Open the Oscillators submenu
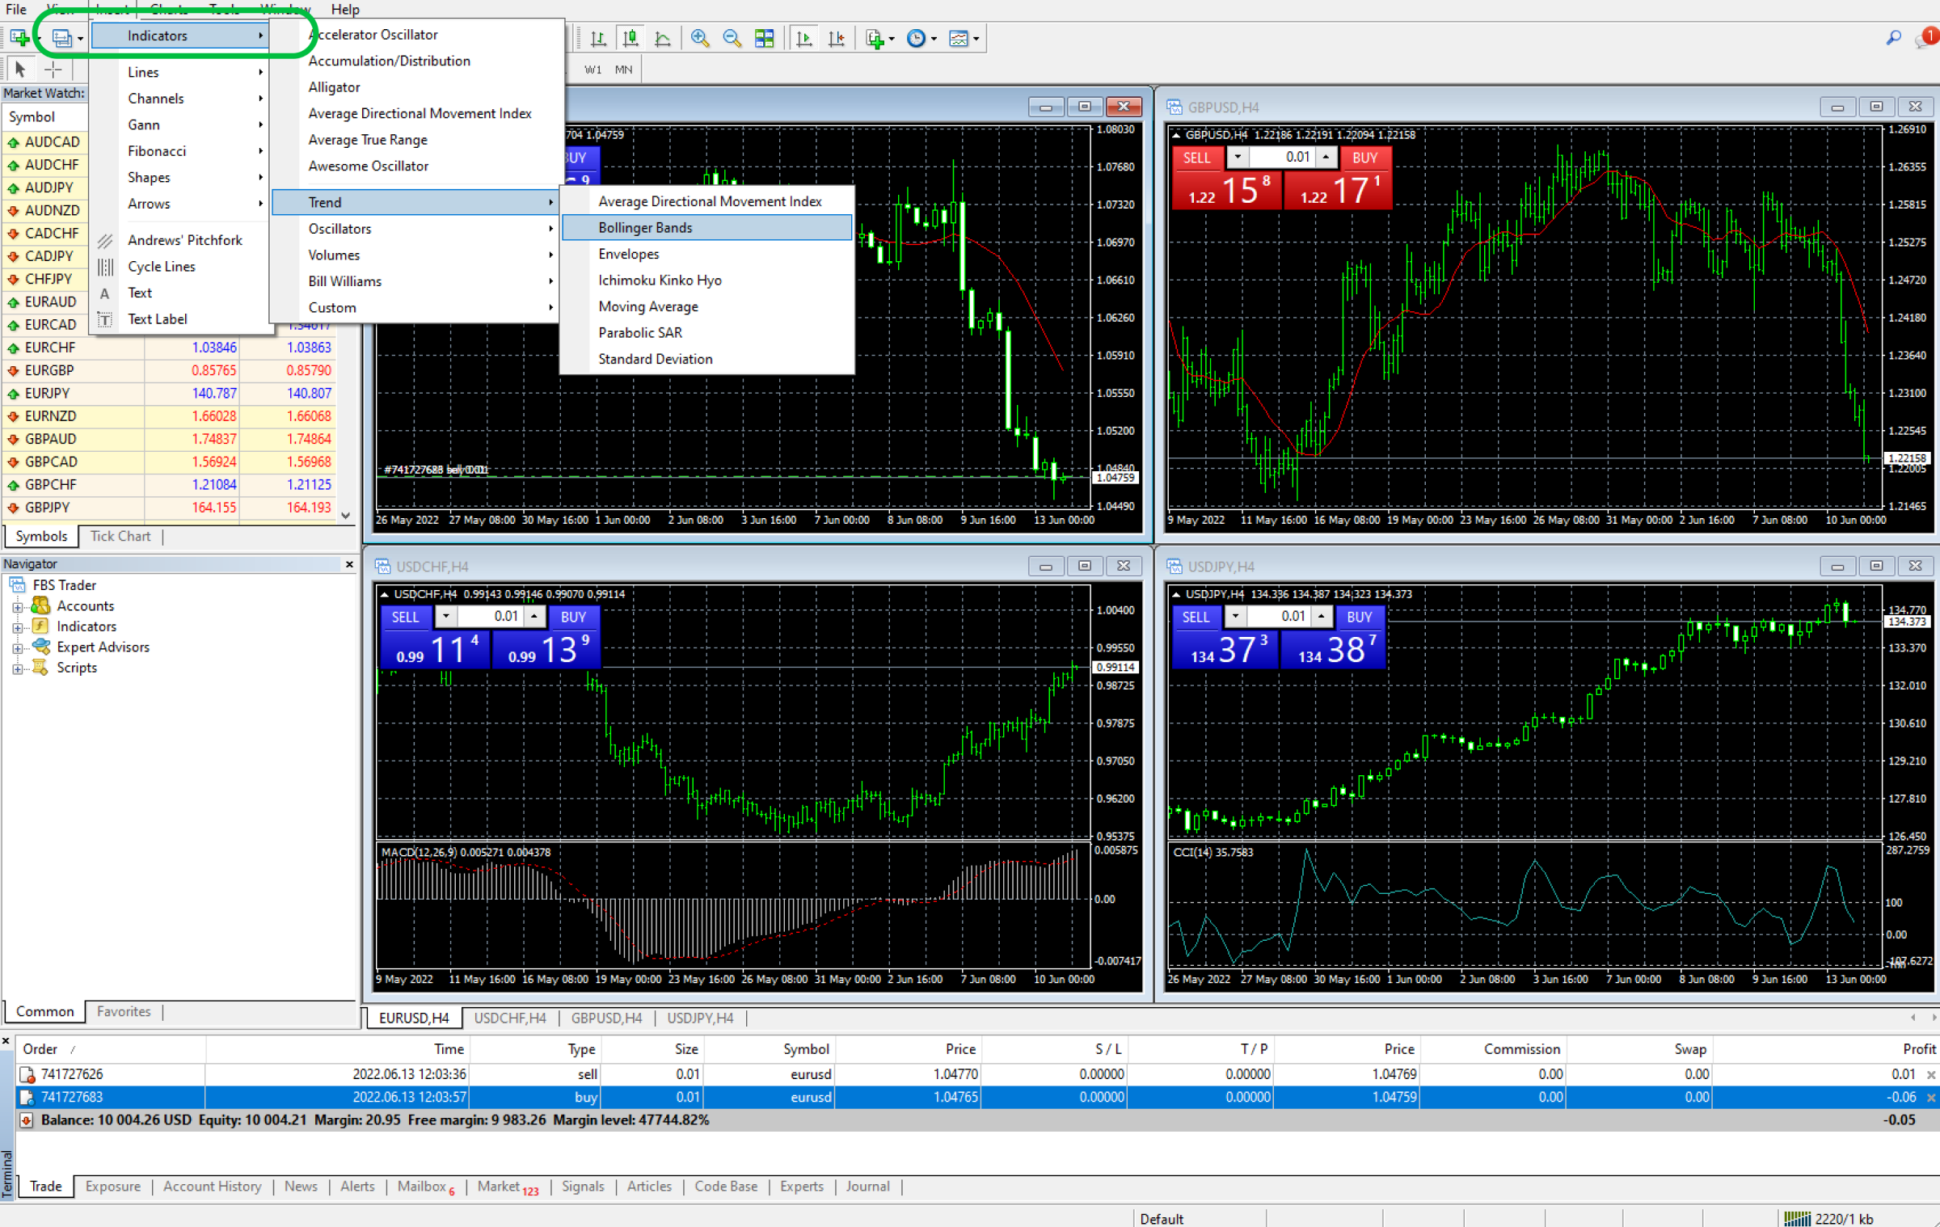Screen dimensions: 1940x1227 (415, 229)
